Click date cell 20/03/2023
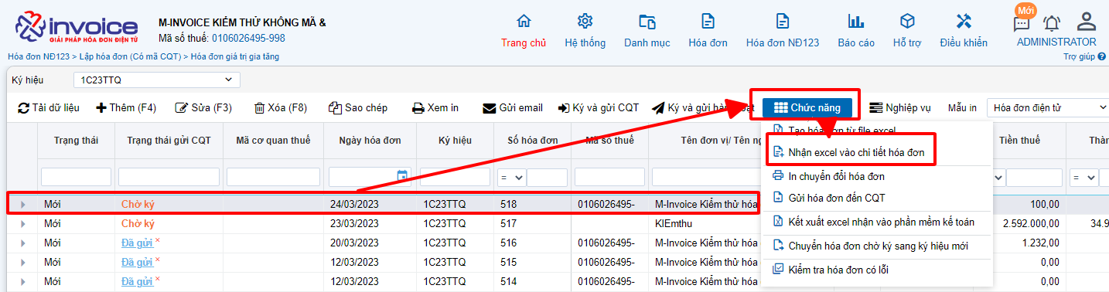Screen dimensions: 1109x292 click(x=354, y=243)
